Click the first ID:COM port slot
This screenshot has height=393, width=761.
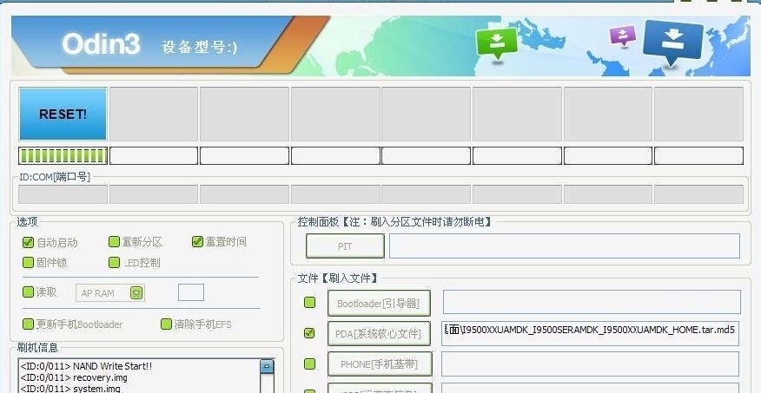63,194
